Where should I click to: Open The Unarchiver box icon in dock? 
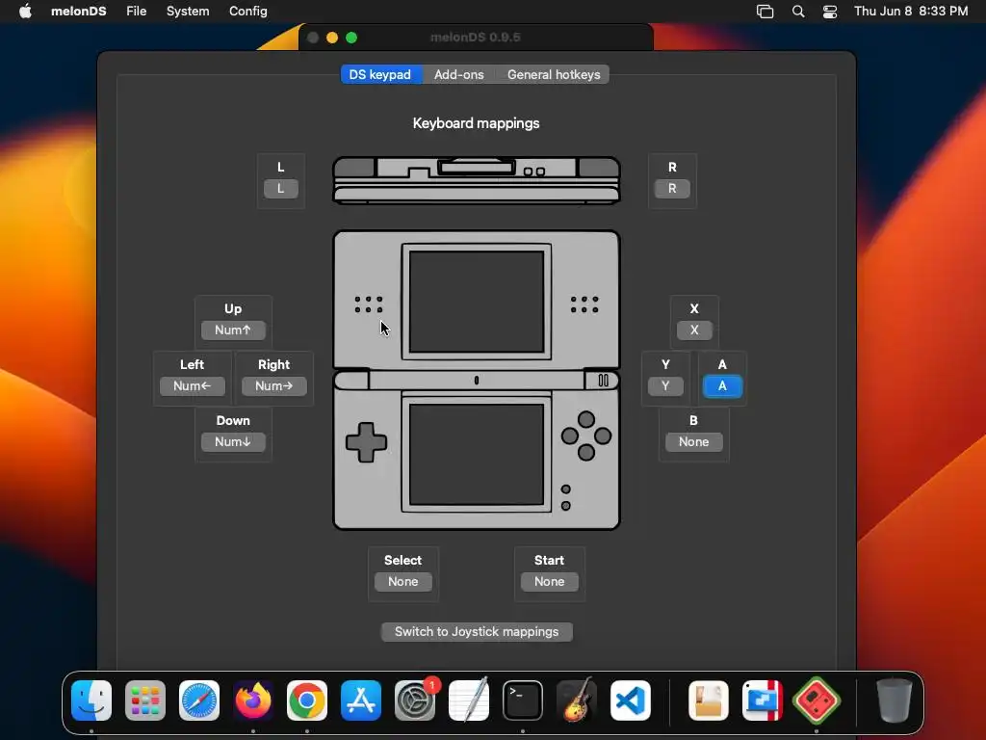click(x=709, y=700)
